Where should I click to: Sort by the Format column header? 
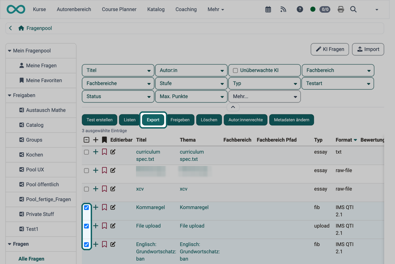(x=346, y=140)
